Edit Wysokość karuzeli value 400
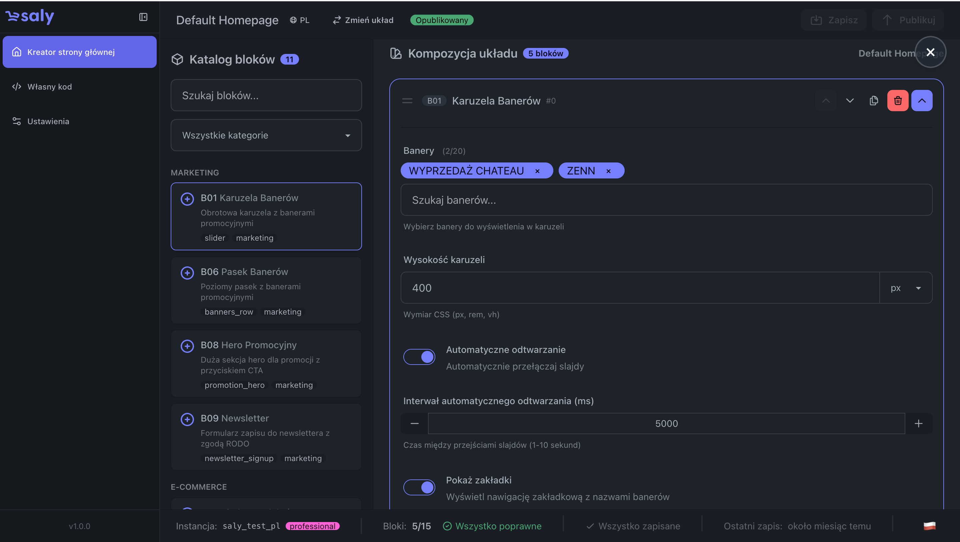Screen dimensions: 960x542 click(x=640, y=288)
